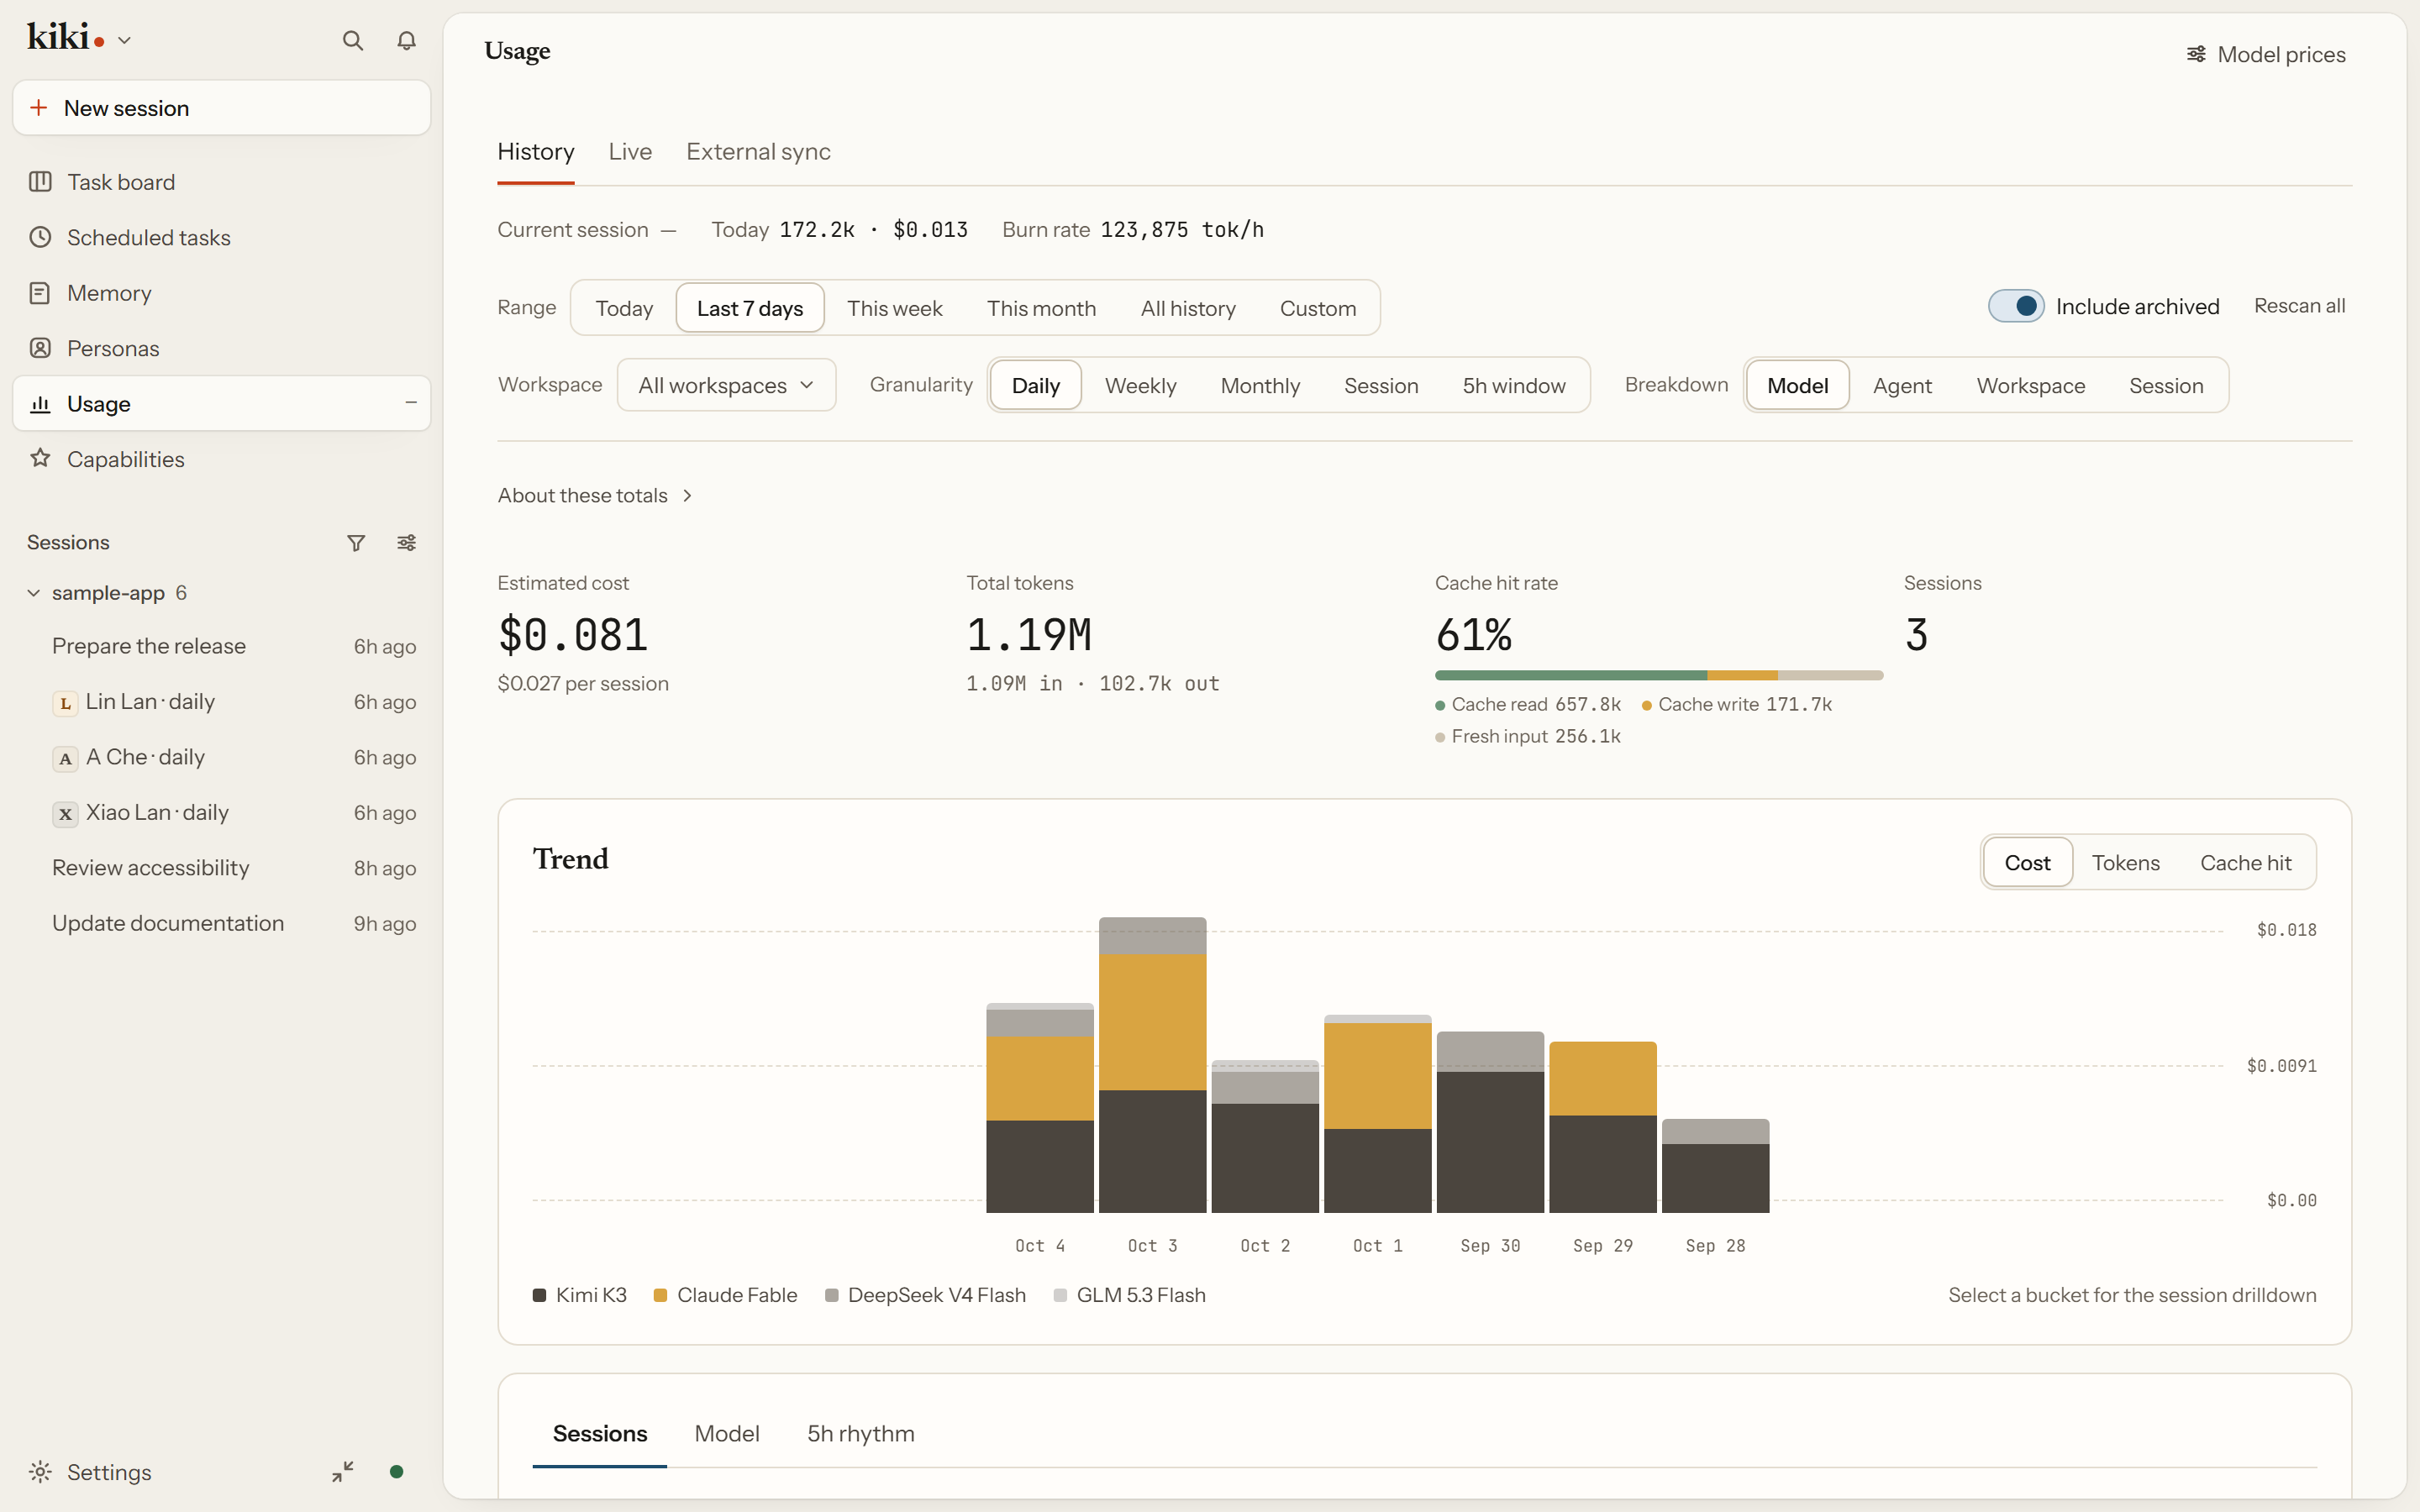
Task: Click the green status dot
Action: point(396,1471)
